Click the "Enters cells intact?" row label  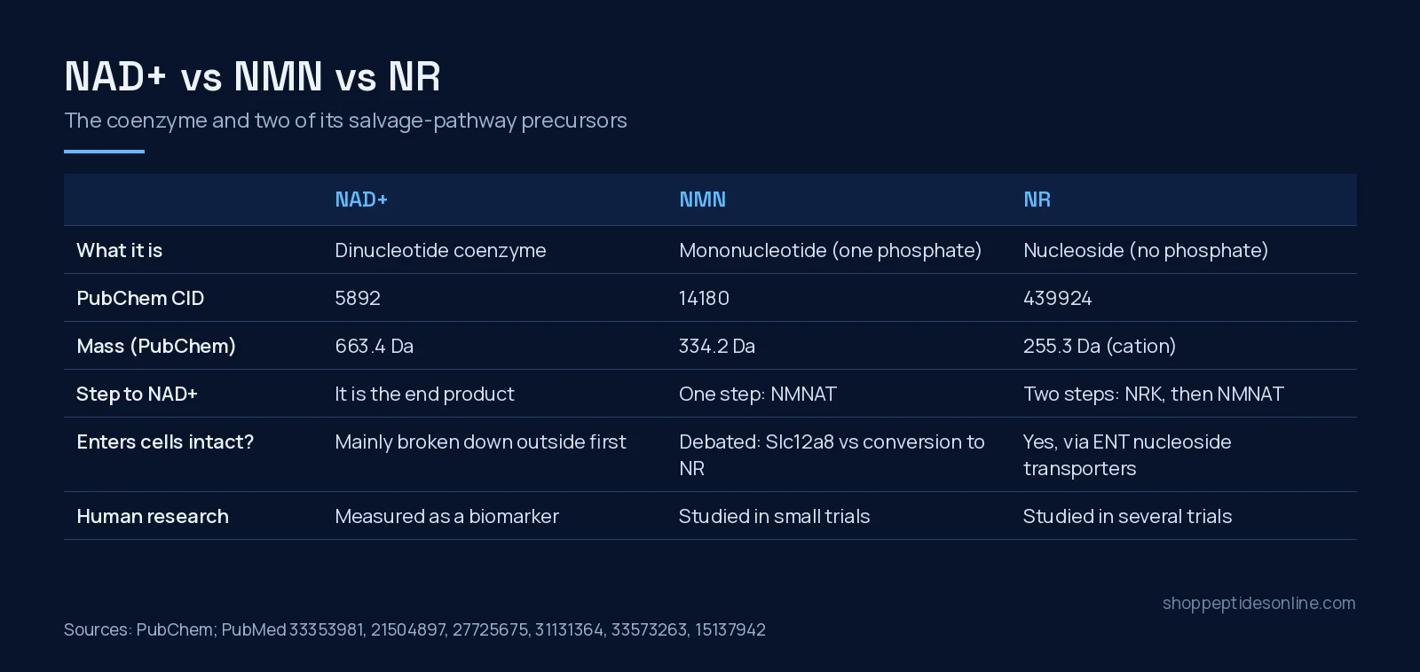pos(165,442)
